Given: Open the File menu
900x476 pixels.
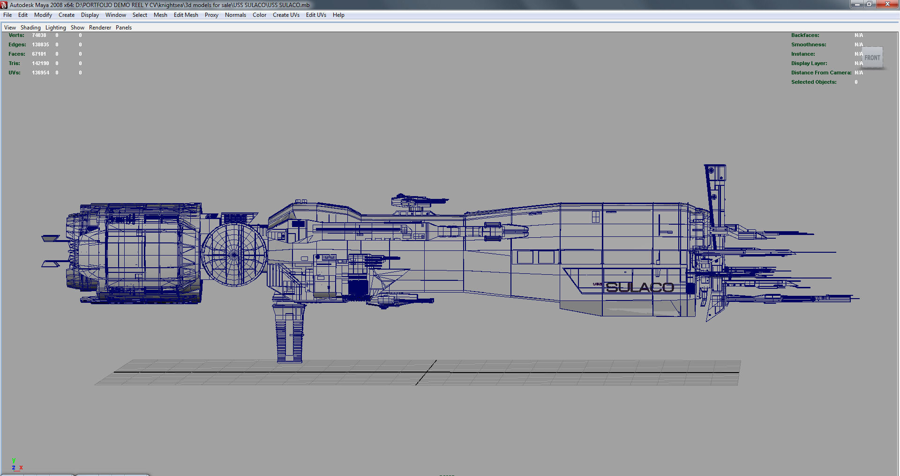Looking at the screenshot, I should pyautogui.click(x=7, y=15).
